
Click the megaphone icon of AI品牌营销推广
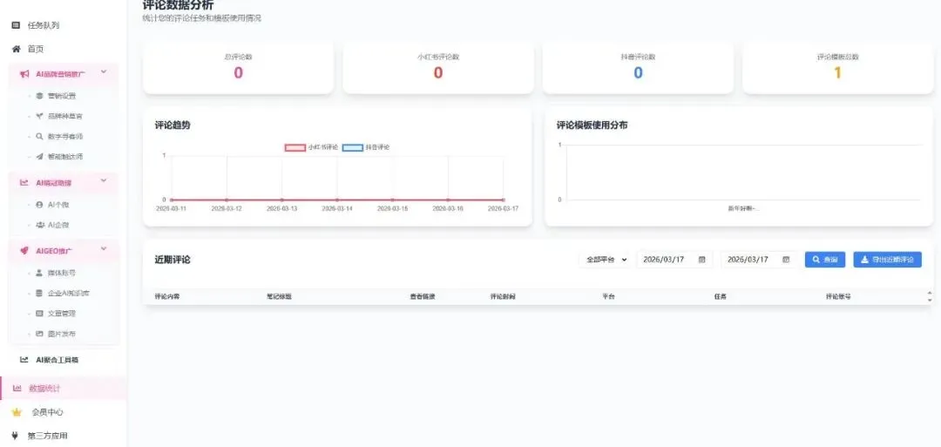pos(24,74)
